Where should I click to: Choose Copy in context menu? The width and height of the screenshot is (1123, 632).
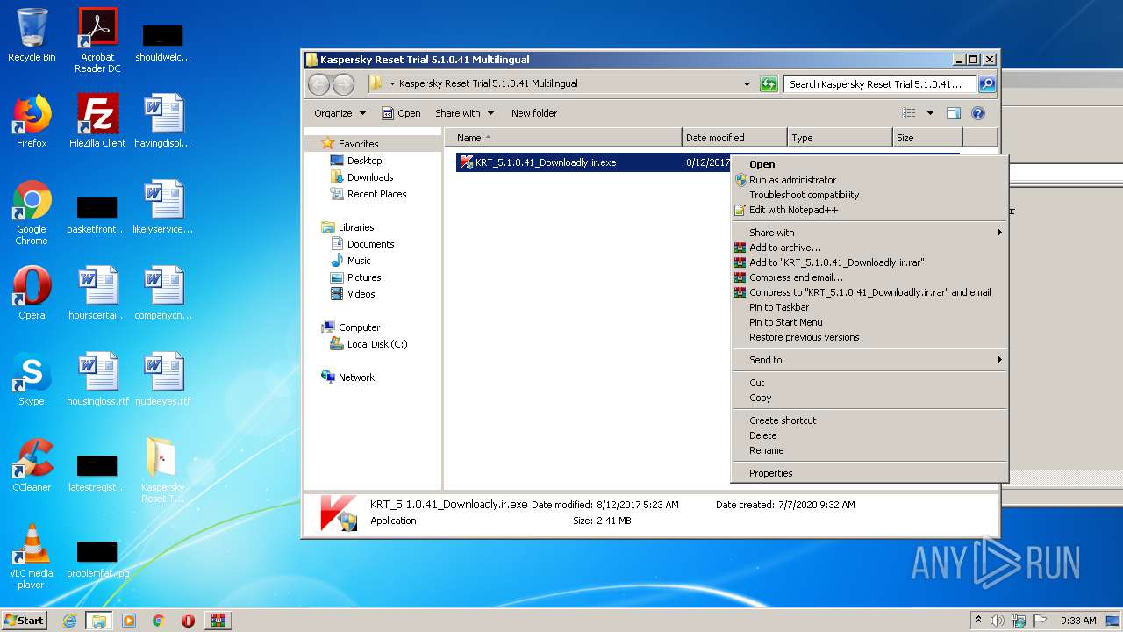pos(869,398)
